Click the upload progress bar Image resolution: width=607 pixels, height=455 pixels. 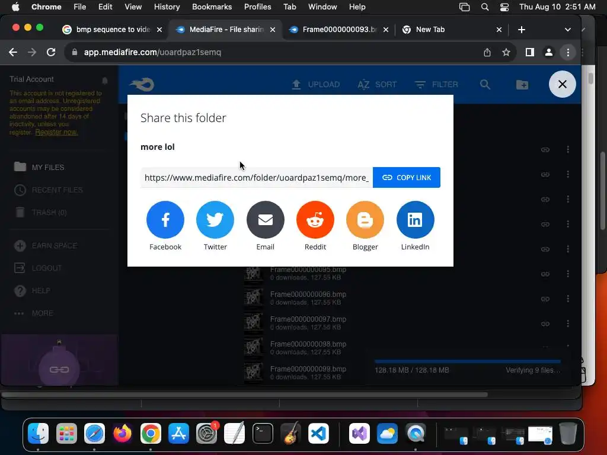pyautogui.click(x=467, y=361)
